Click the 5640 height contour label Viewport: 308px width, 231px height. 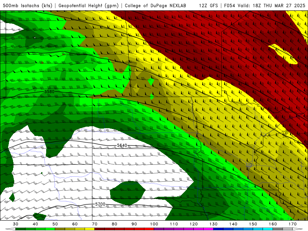(122, 146)
